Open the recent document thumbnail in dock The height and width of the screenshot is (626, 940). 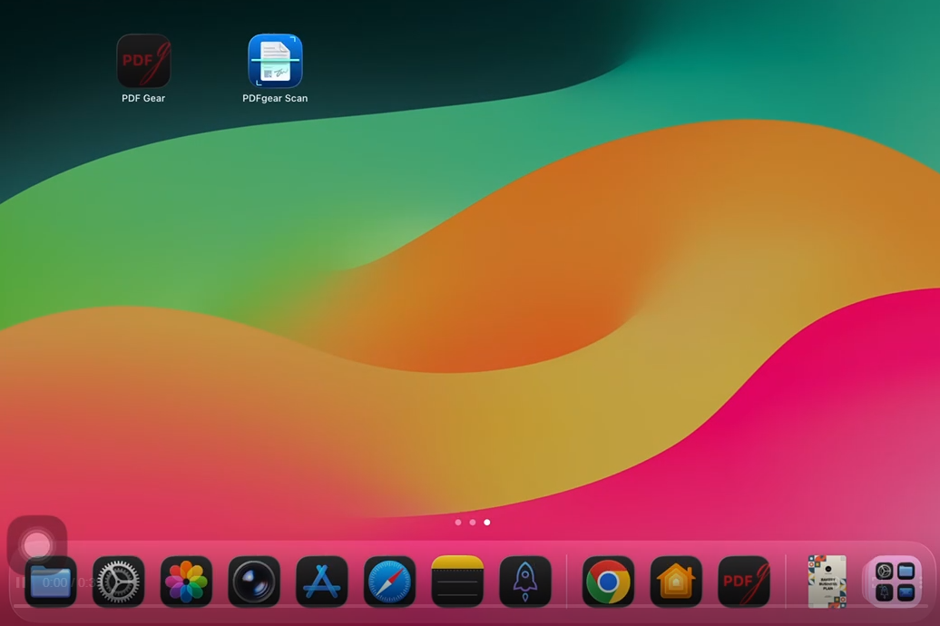827,582
